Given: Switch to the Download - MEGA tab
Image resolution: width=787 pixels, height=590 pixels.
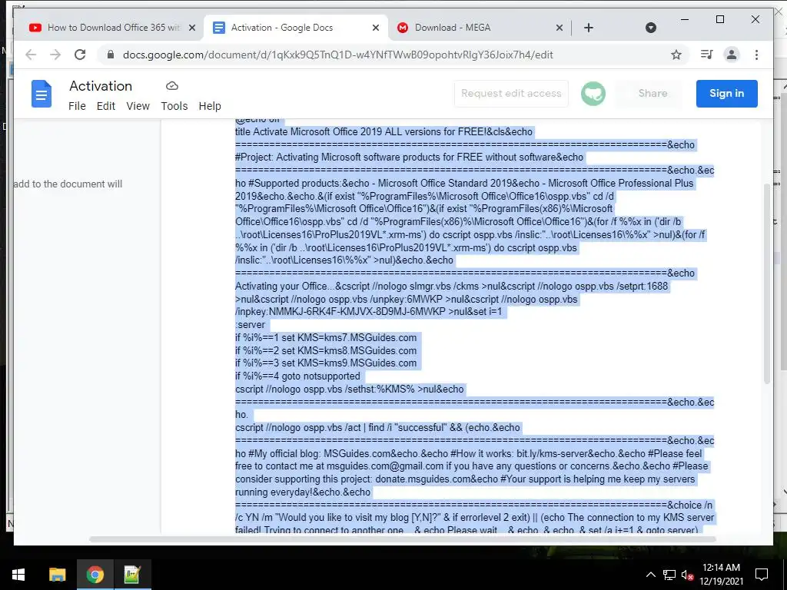Looking at the screenshot, I should click(481, 28).
